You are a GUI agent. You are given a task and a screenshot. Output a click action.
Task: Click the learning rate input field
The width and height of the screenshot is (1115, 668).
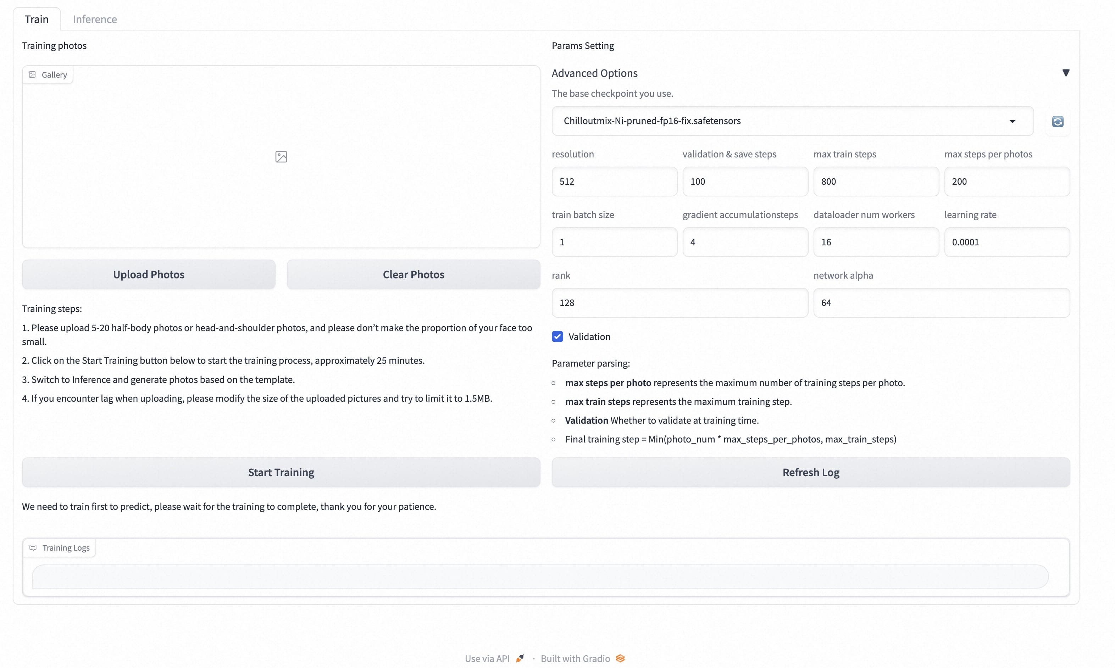point(1006,242)
